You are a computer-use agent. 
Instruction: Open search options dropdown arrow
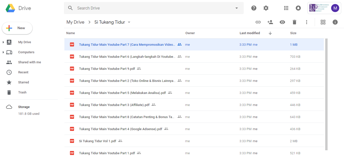point(236,8)
